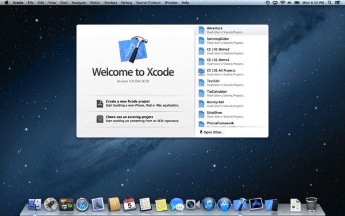Click the volume menu bar icon
Screen dimensions: 345x216
[x=289, y=3]
